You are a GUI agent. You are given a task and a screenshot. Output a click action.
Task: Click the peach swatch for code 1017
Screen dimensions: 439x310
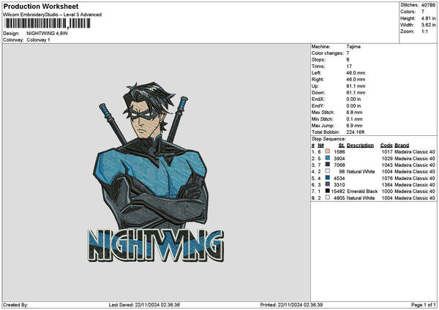click(327, 151)
